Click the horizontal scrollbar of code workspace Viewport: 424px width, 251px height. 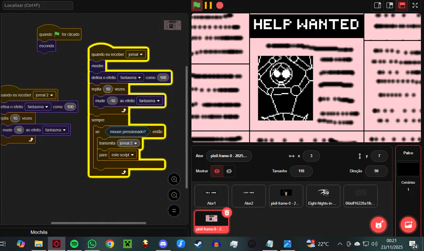coord(98,223)
